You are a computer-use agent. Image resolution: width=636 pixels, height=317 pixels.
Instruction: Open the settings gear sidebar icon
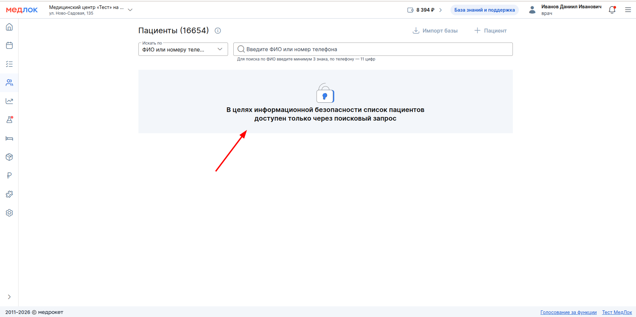click(x=9, y=213)
